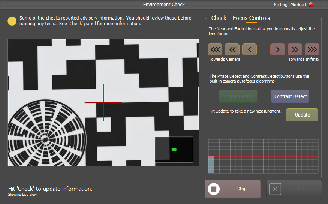Screen dimensions: 328x204
Task: Click the 'Environment Check' title text
Action: click(x=164, y=4)
